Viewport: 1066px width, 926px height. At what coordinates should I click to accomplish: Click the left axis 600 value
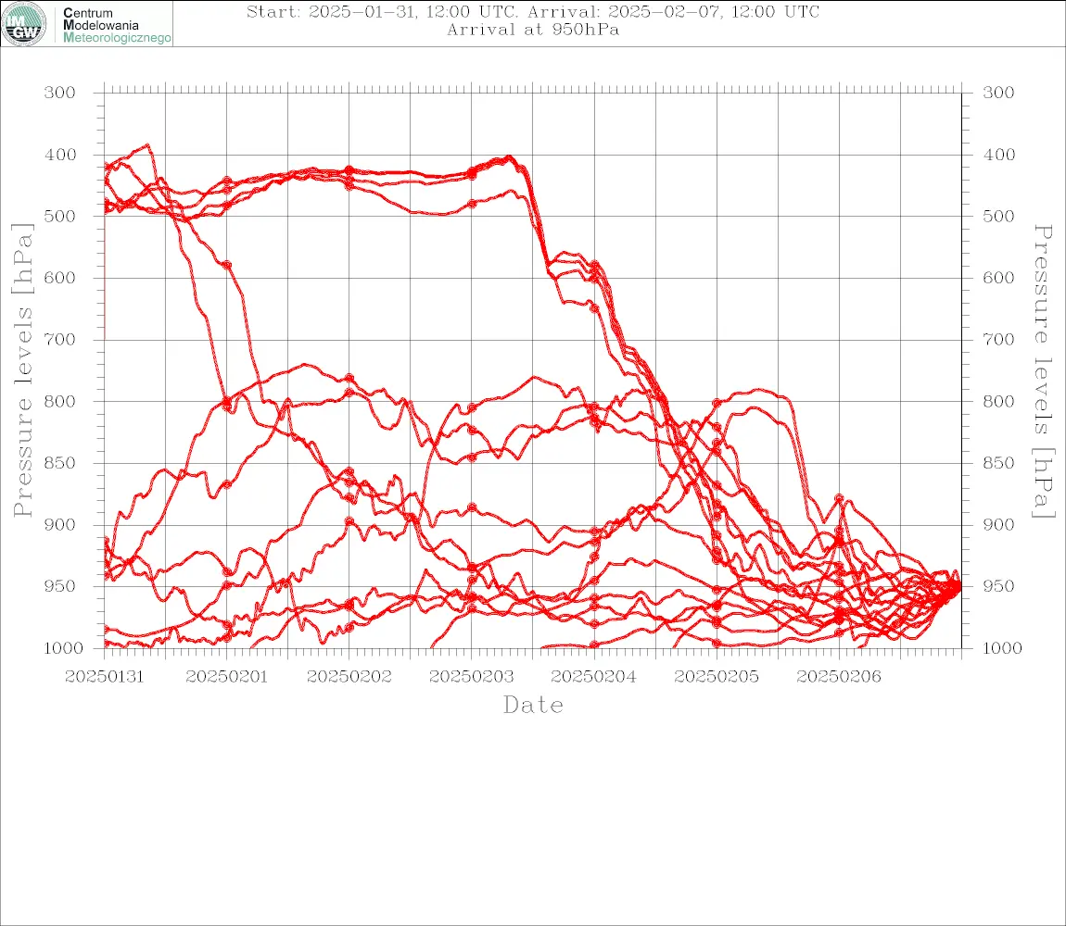60,278
